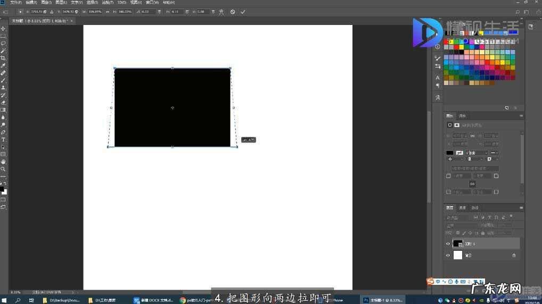Click the Chrome window button in taskbar

(x=194, y=300)
